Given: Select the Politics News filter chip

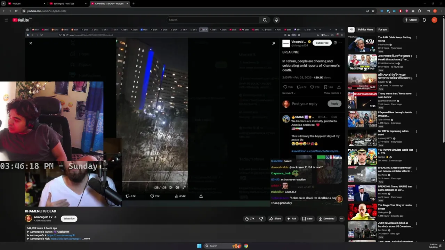Looking at the screenshot, I should pyautogui.click(x=365, y=30).
